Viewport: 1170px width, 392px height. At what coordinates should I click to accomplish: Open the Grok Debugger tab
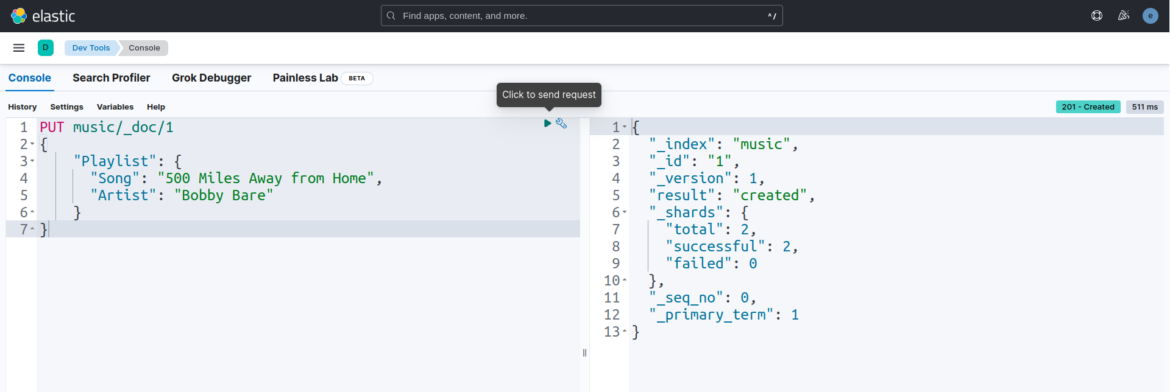[x=211, y=78]
